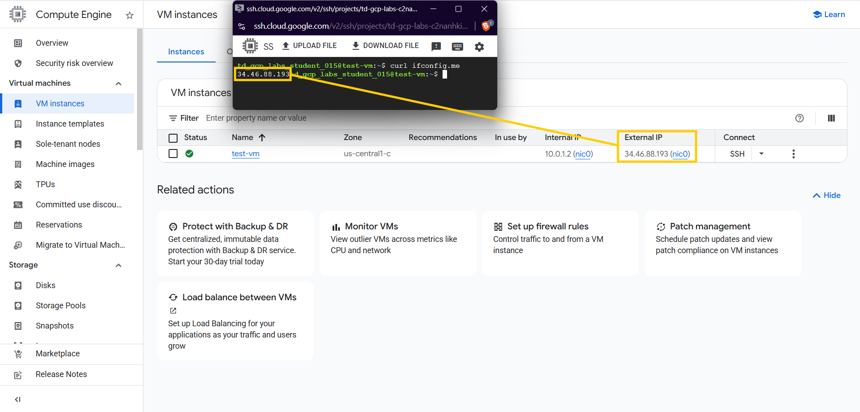Click the settings gear in SSH window
860x412 pixels.
479,47
